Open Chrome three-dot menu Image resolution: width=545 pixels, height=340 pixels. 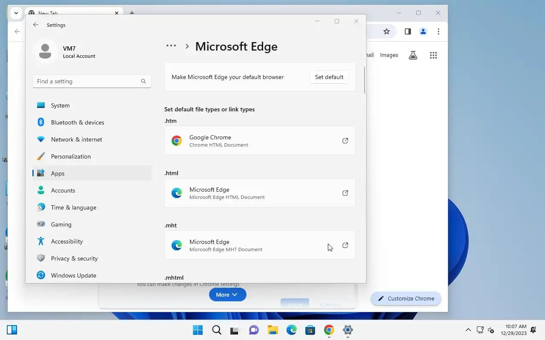point(439,31)
